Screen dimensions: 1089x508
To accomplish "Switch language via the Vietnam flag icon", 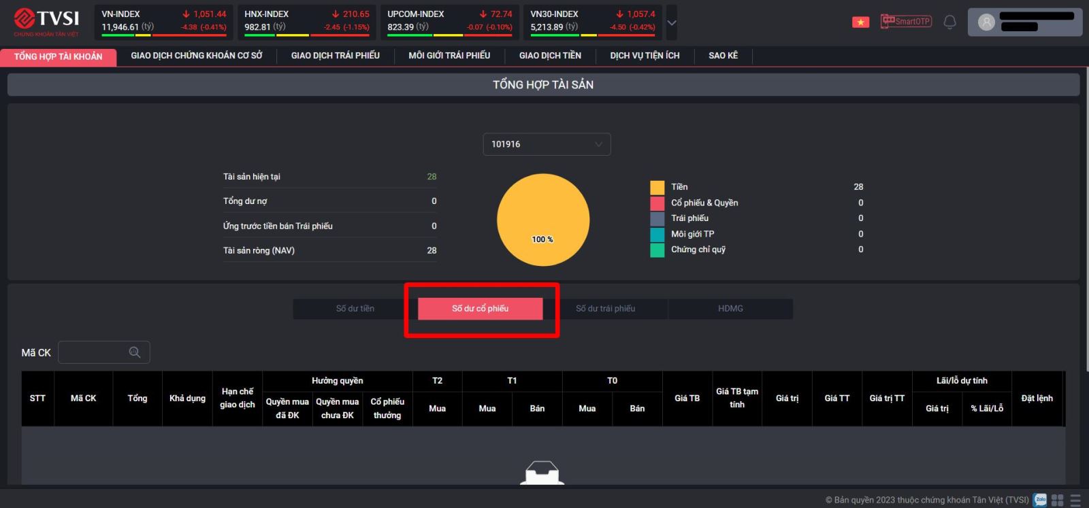I will pos(860,22).
